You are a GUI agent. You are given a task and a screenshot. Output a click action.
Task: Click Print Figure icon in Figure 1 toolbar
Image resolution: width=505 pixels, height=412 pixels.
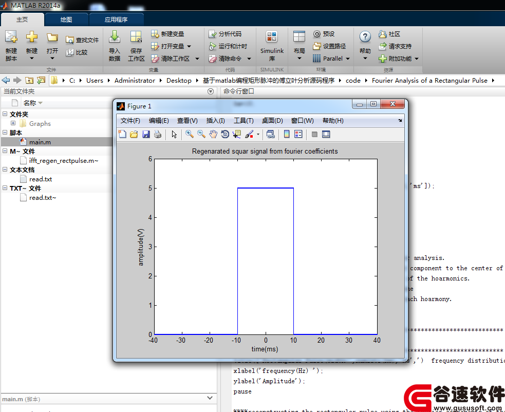[158, 134]
